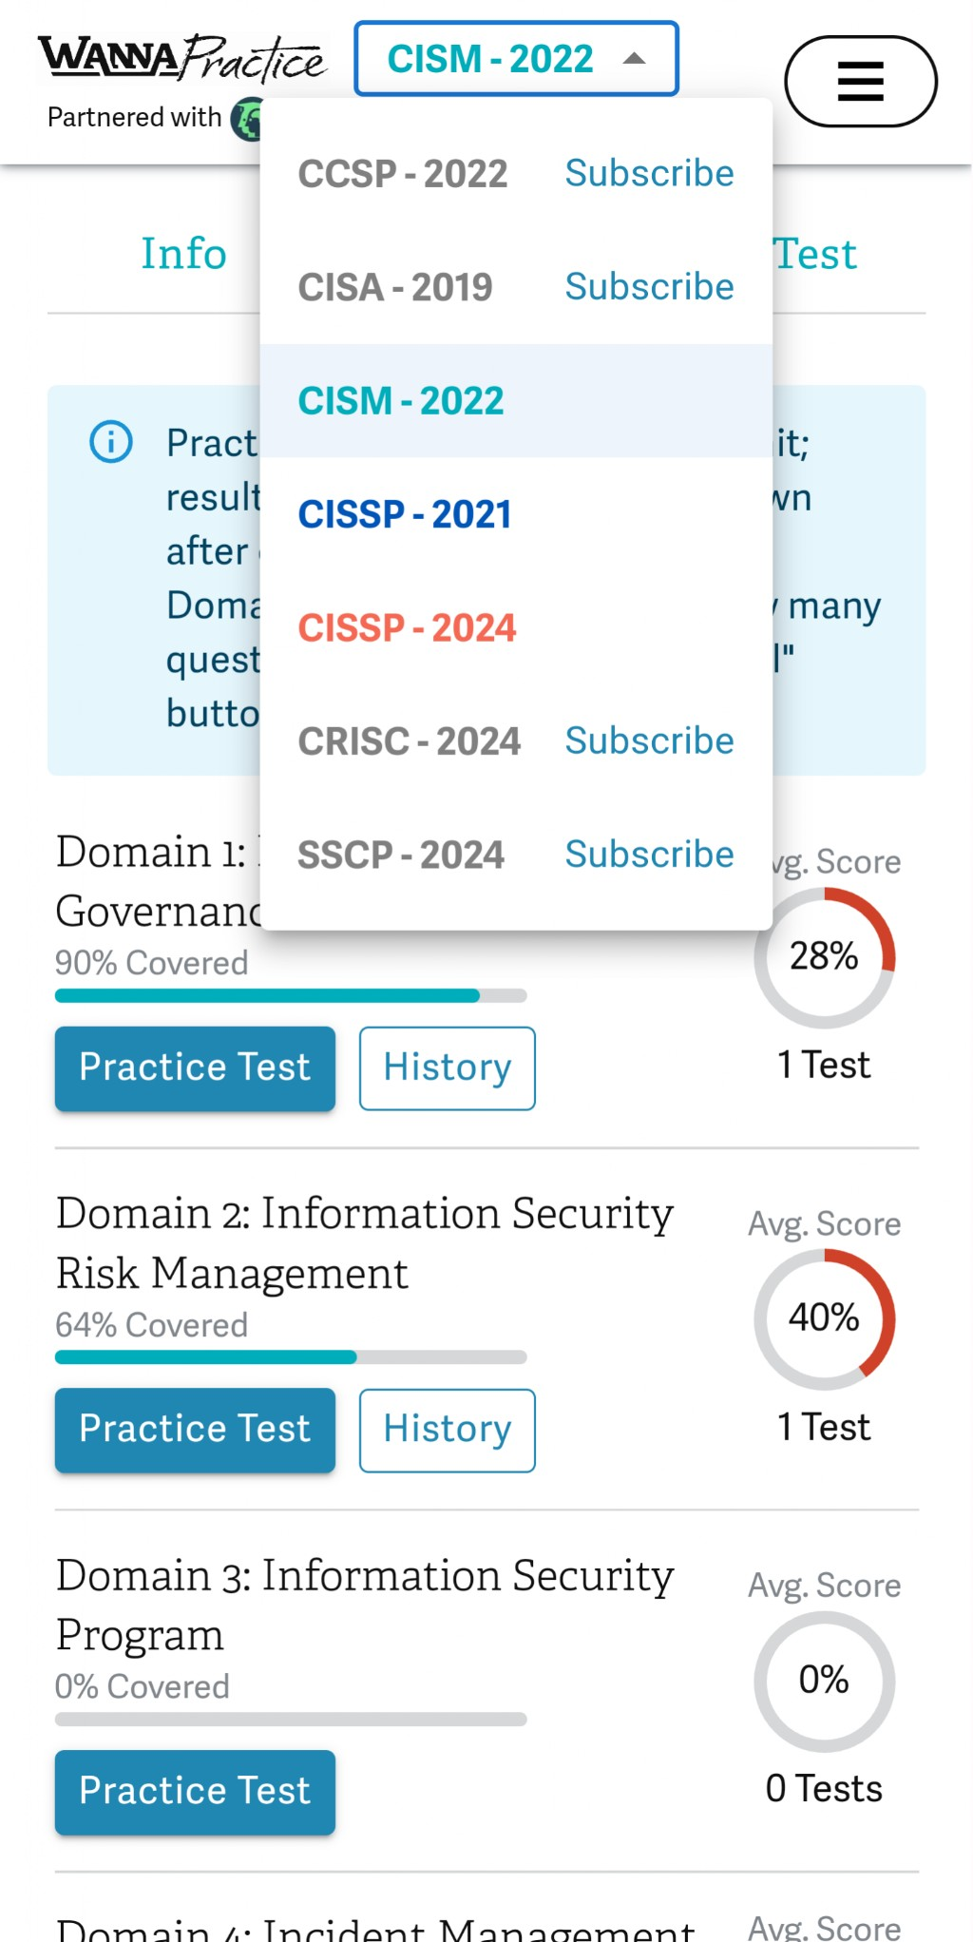This screenshot has height=1942, width=973.
Task: Collapse the exam selector via its up chevron
Action: click(635, 58)
